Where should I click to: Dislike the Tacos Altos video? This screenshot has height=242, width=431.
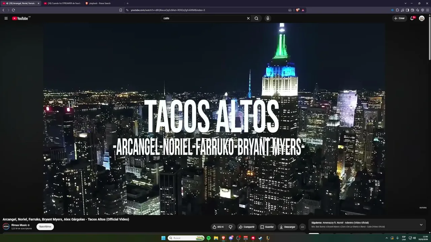[x=231, y=227]
